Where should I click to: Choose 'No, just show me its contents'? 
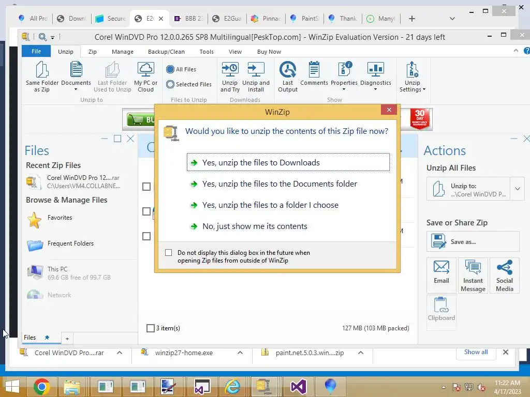288,226
